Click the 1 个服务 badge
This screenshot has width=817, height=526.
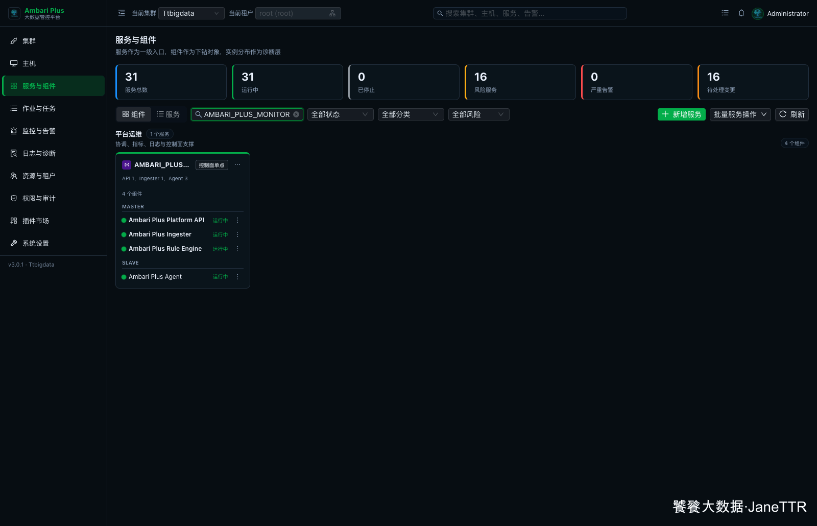[x=160, y=134]
